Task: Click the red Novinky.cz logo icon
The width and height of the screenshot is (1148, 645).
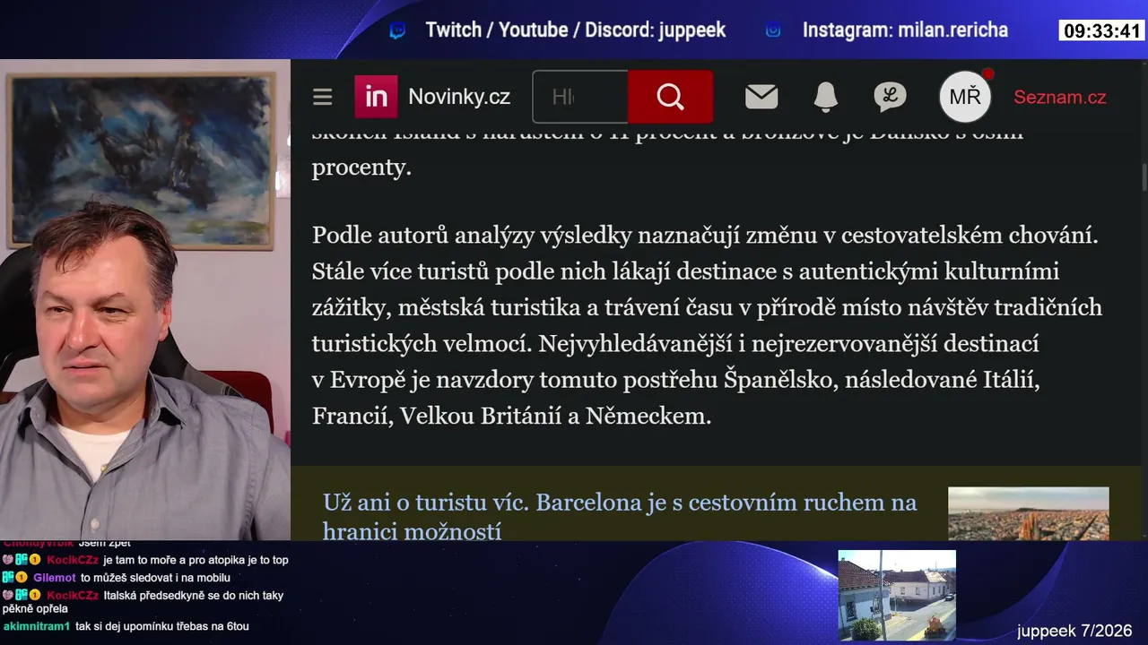Action: coord(376,97)
